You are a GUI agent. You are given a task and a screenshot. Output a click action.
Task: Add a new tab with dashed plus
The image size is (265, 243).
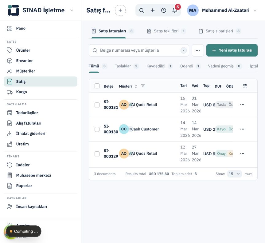click(x=120, y=10)
